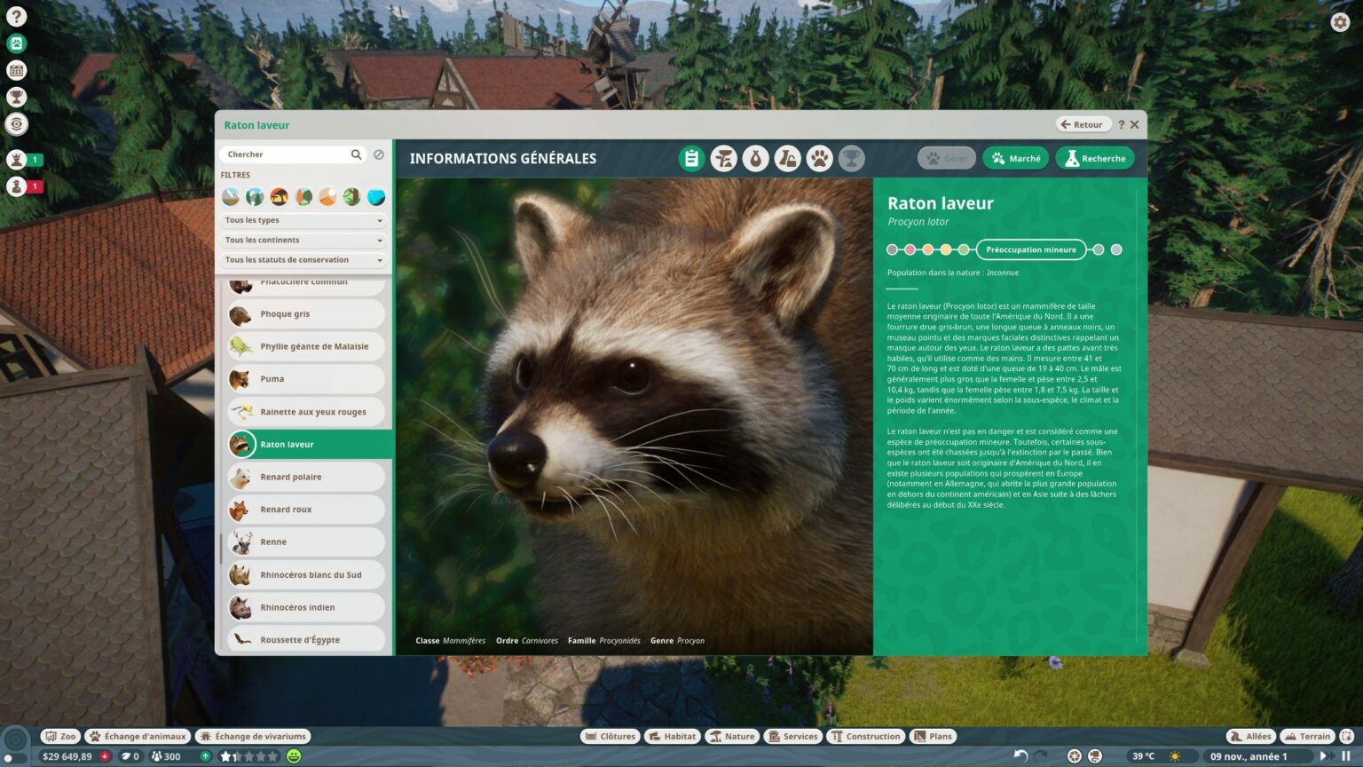Open the enrichment items tab

787,158
